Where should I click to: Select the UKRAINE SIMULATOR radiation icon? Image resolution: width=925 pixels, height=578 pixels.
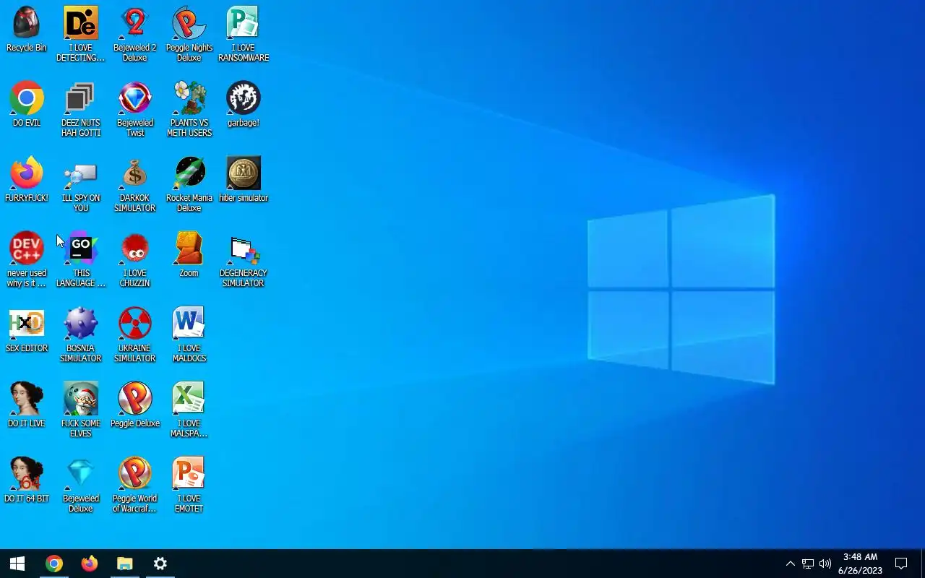click(135, 323)
